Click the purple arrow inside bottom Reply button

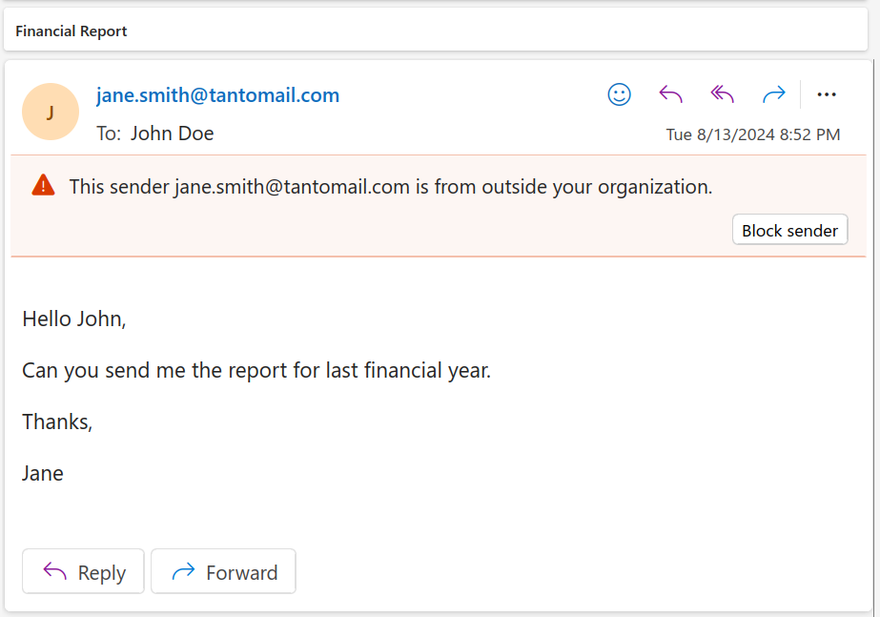pos(55,572)
